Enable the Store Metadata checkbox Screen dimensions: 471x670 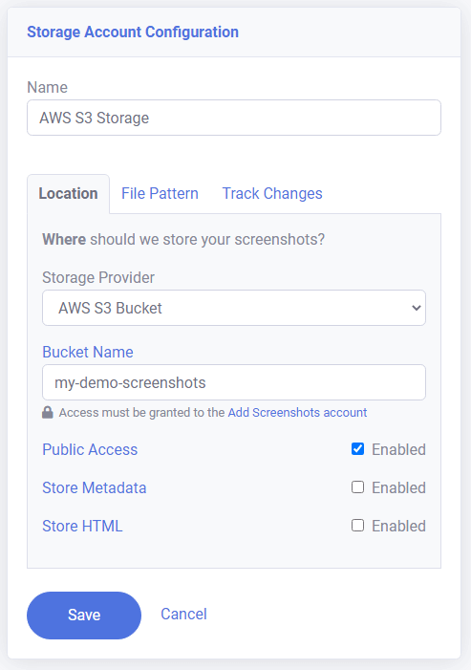[x=357, y=487]
